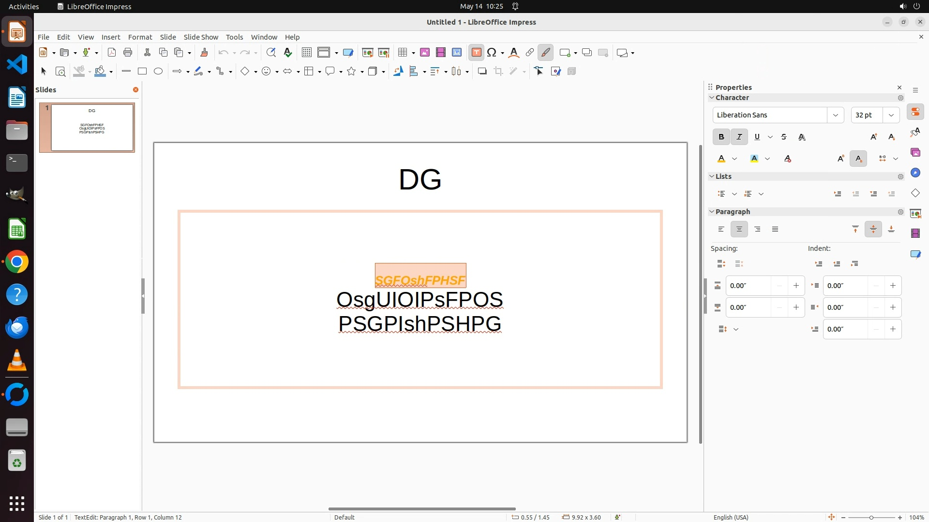Click the Insert Text Box icon
The width and height of the screenshot is (929, 522).
click(x=476, y=53)
